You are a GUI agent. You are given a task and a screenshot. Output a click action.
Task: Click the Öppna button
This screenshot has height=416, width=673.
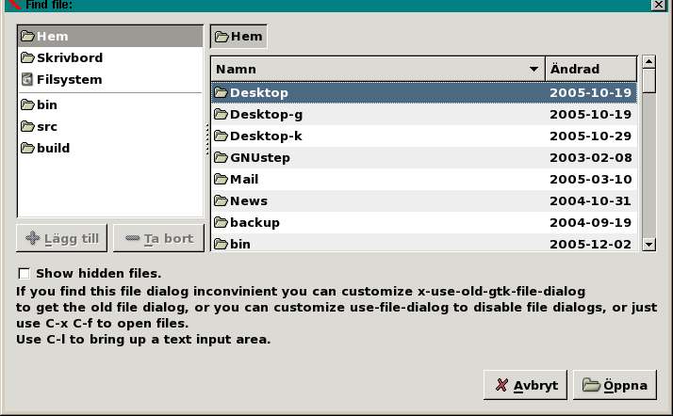(615, 385)
